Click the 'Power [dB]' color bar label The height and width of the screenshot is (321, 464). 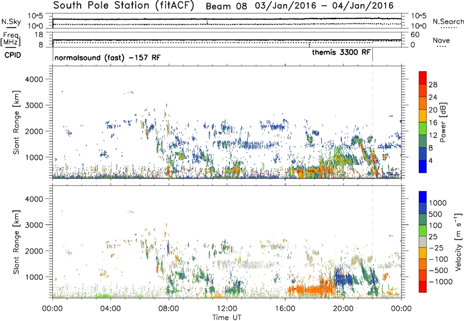pos(443,122)
